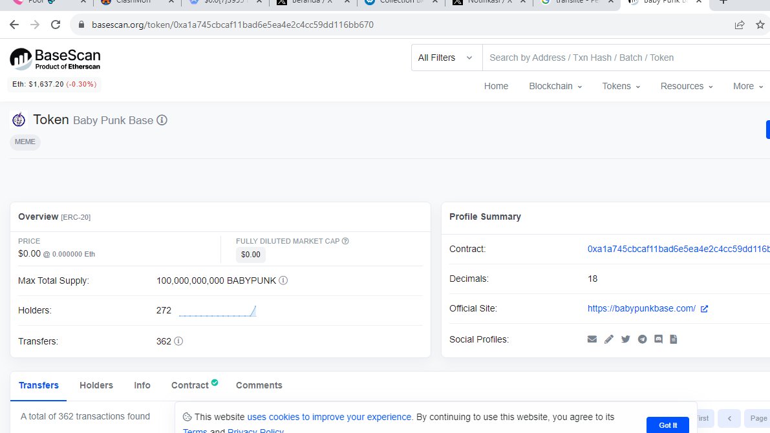
Task: Reload the BaseScan page
Action: [56, 25]
